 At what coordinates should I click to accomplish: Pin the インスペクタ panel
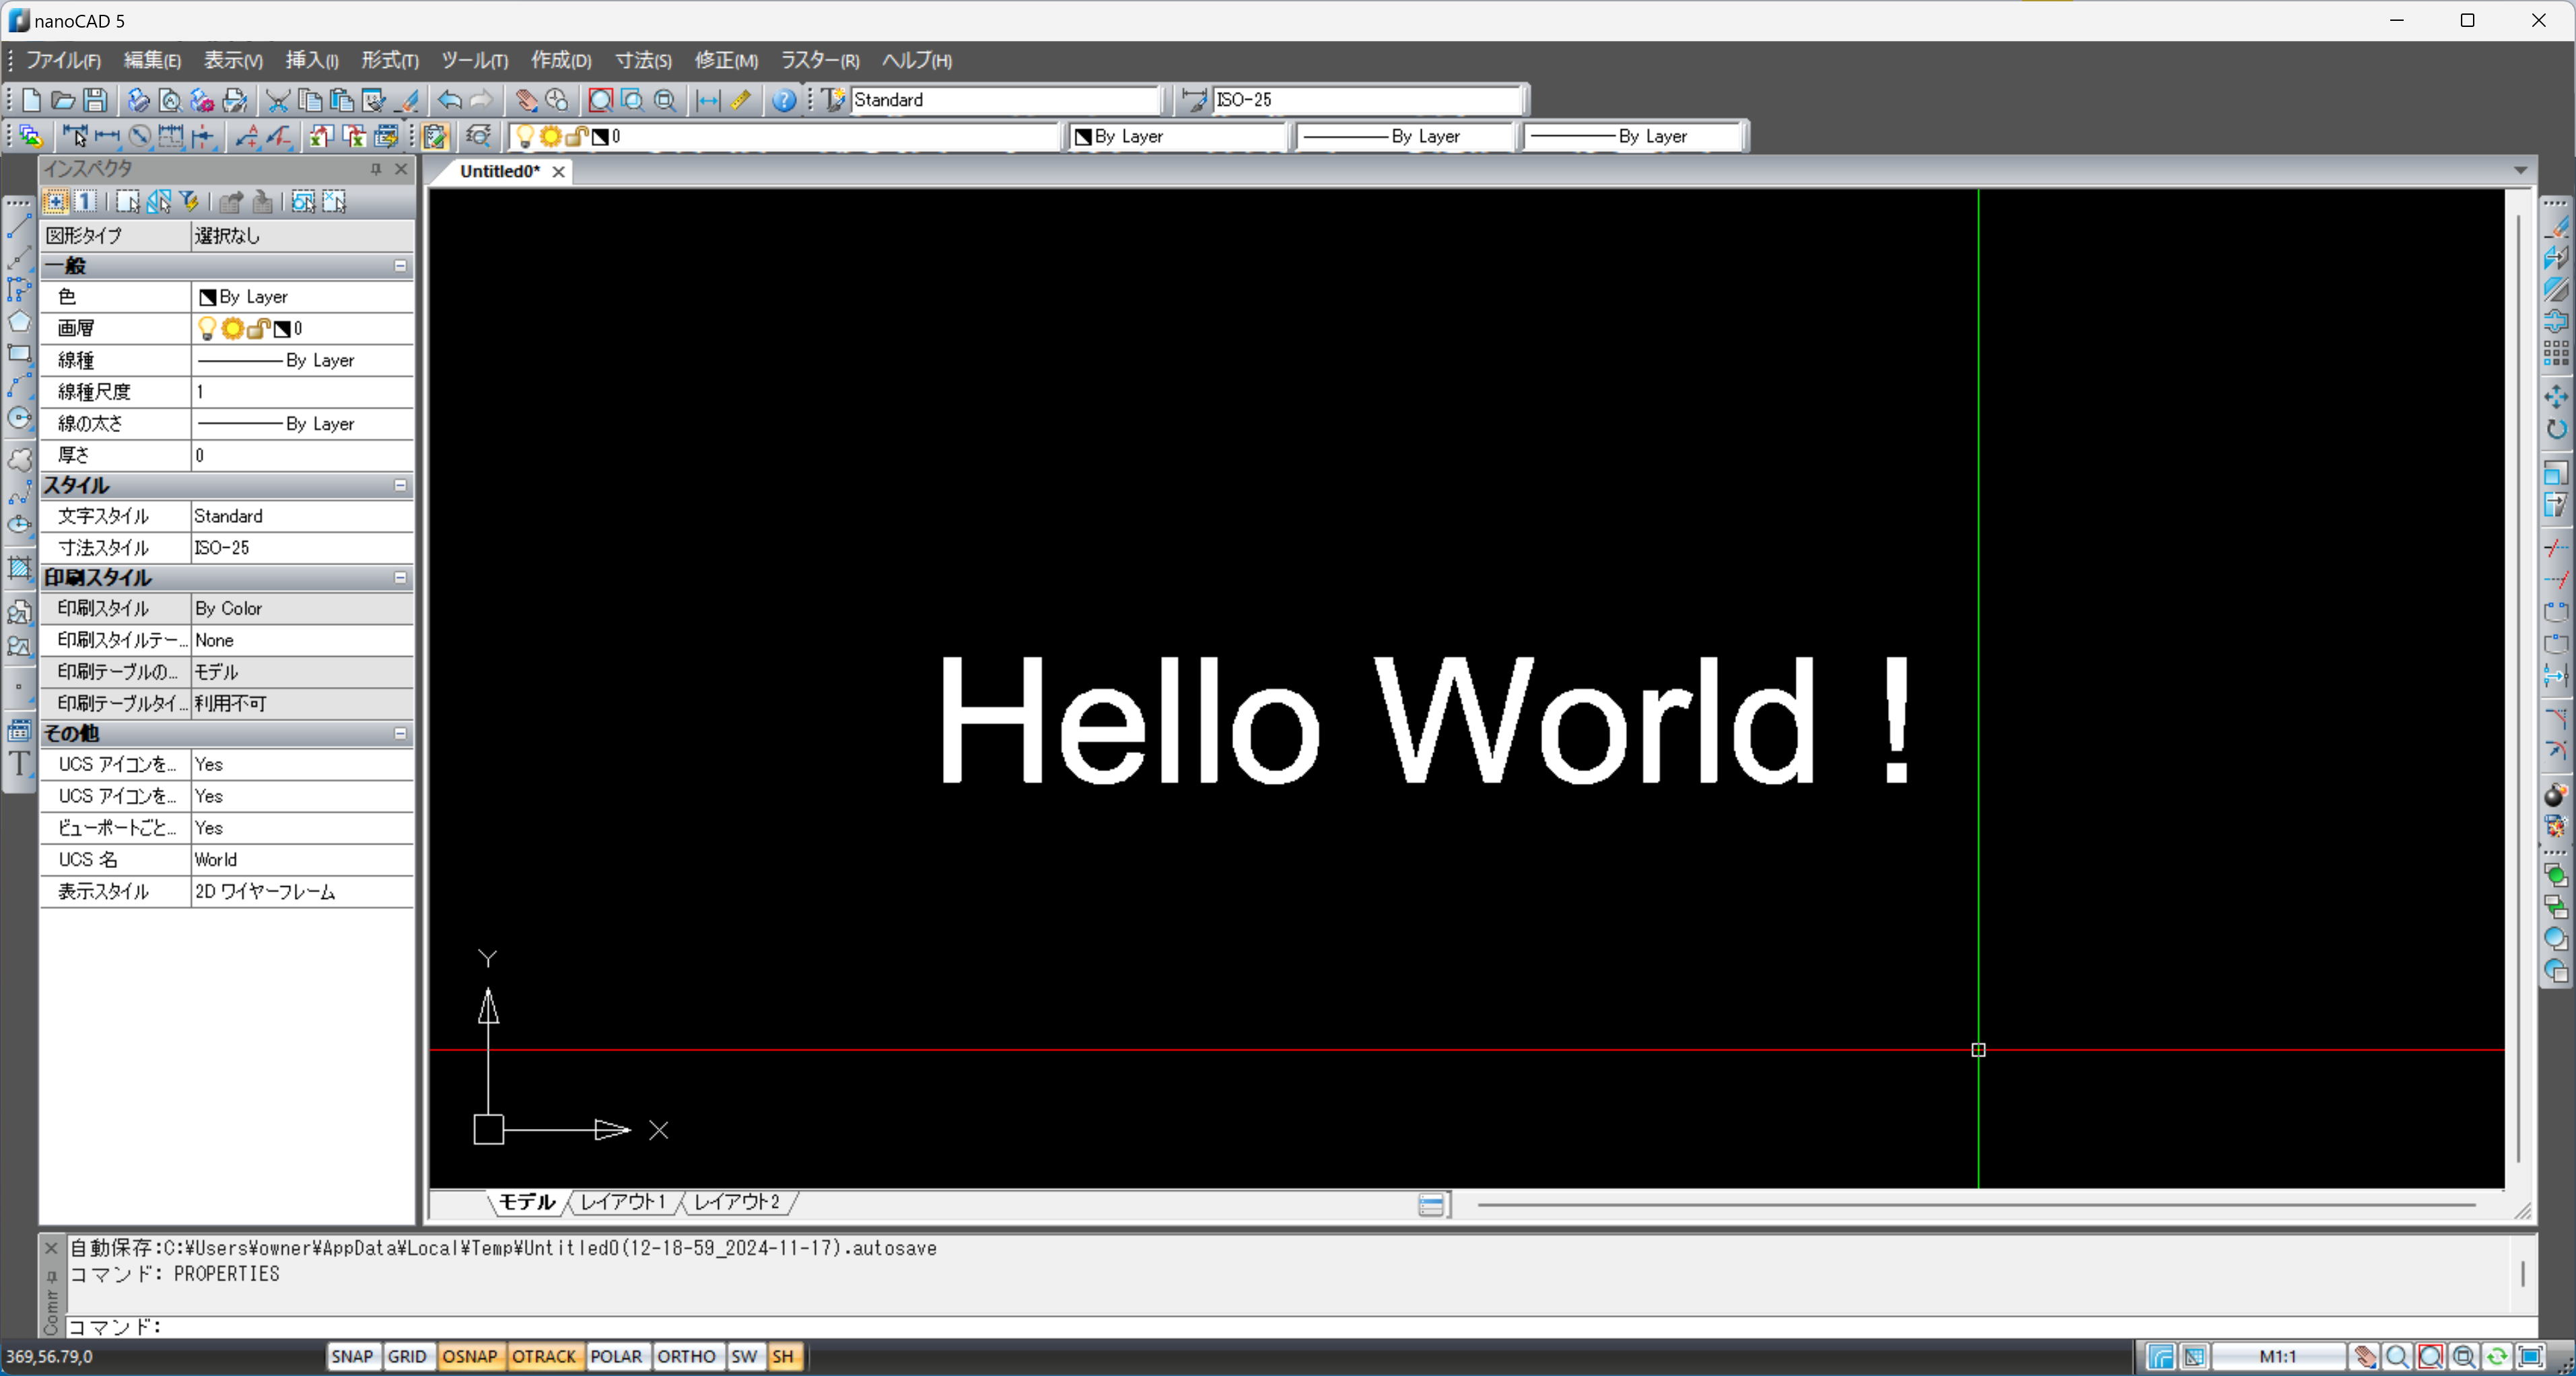(376, 169)
